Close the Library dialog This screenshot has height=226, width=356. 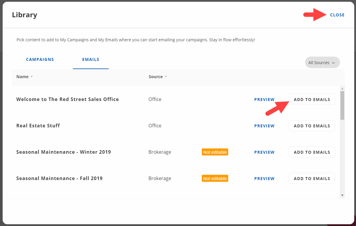click(x=337, y=15)
